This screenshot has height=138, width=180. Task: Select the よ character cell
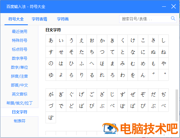[x=61, y=75]
